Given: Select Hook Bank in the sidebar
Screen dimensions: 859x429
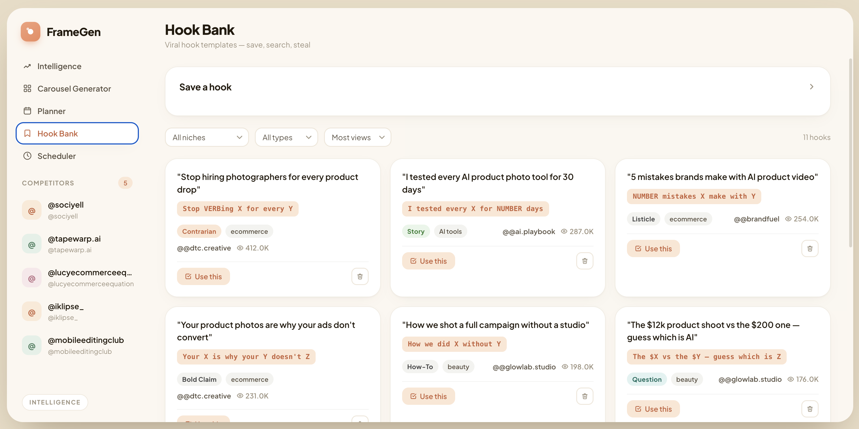Looking at the screenshot, I should (77, 134).
